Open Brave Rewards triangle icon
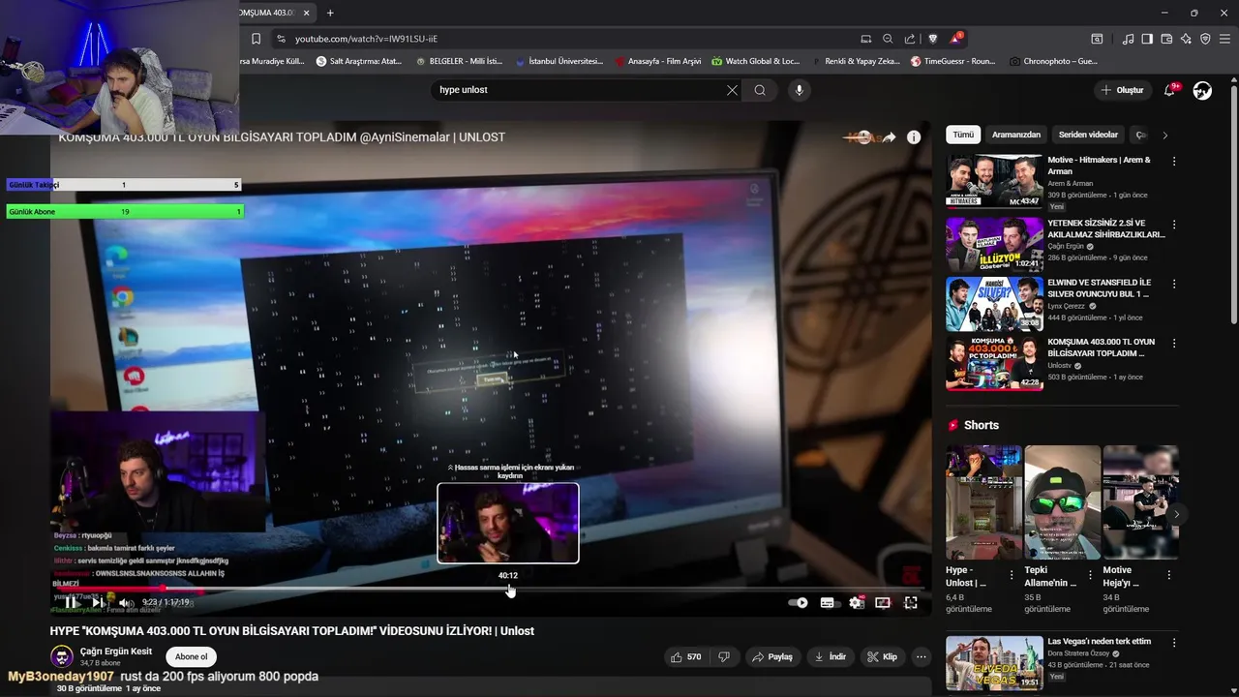This screenshot has height=697, width=1239. pos(955,39)
